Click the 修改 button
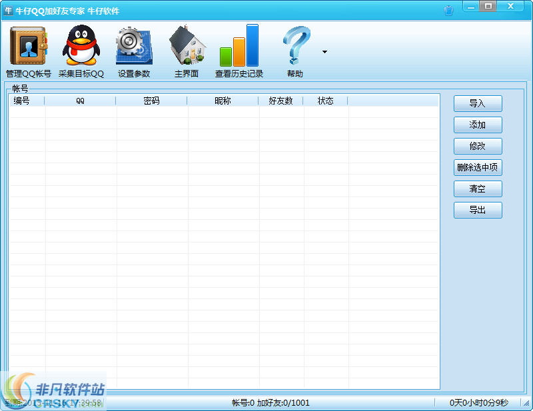This screenshot has width=533, height=411. pyautogui.click(x=478, y=146)
